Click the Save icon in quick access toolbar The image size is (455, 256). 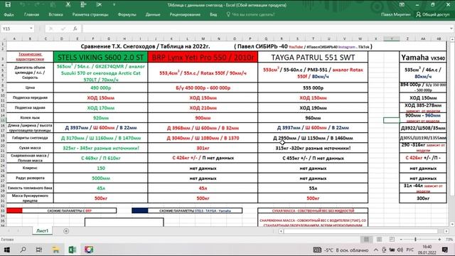pyautogui.click(x=8, y=5)
